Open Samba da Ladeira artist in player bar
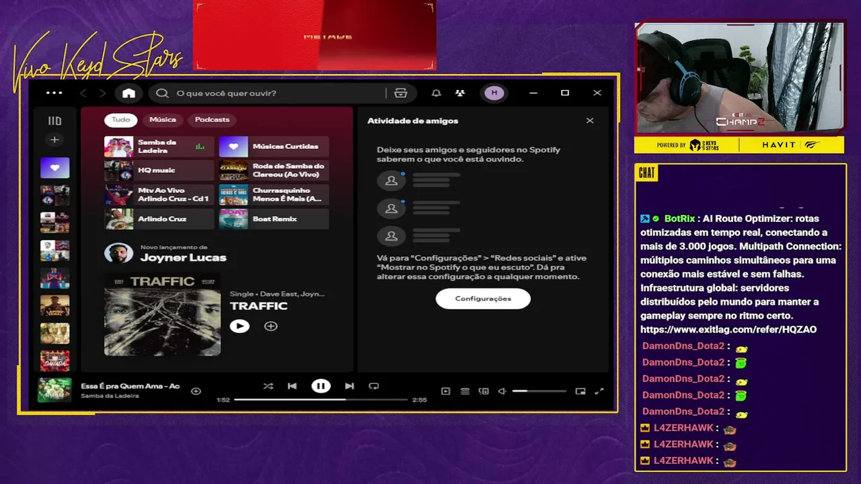The image size is (861, 484). tap(110, 396)
